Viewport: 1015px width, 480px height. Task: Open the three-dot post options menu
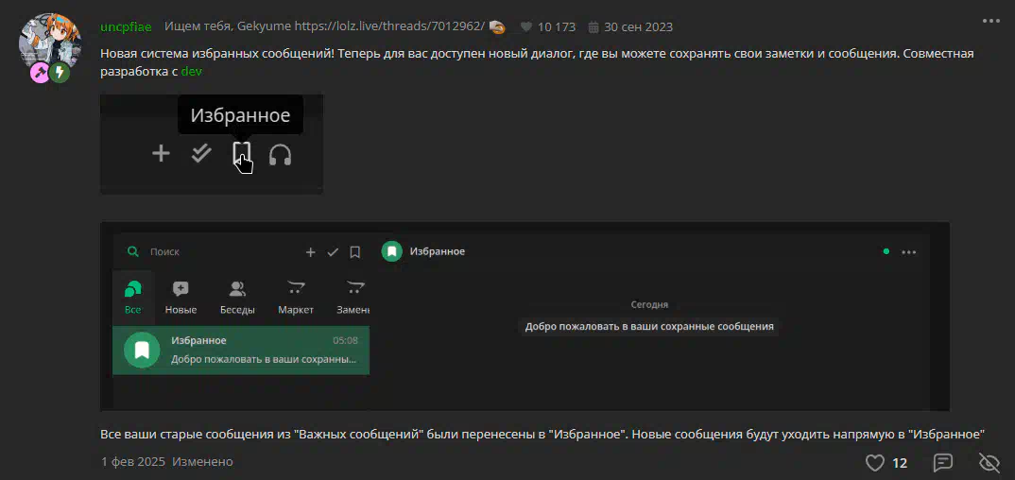(x=991, y=21)
